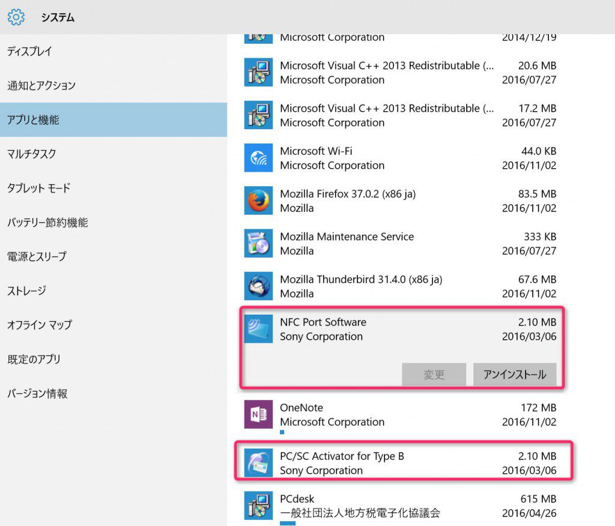Click "Microsoft Corporation" under OneNote
615x526 pixels.
(x=332, y=422)
